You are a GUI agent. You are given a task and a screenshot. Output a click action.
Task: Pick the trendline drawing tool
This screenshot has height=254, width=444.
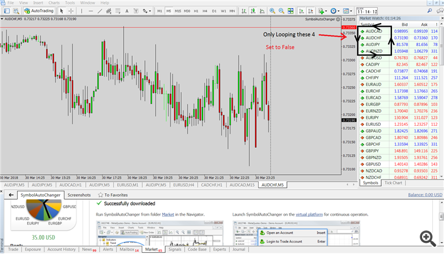tap(99, 11)
